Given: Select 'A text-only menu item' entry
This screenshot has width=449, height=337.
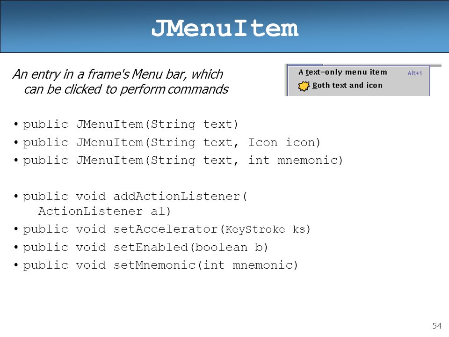Looking at the screenshot, I should (x=342, y=72).
